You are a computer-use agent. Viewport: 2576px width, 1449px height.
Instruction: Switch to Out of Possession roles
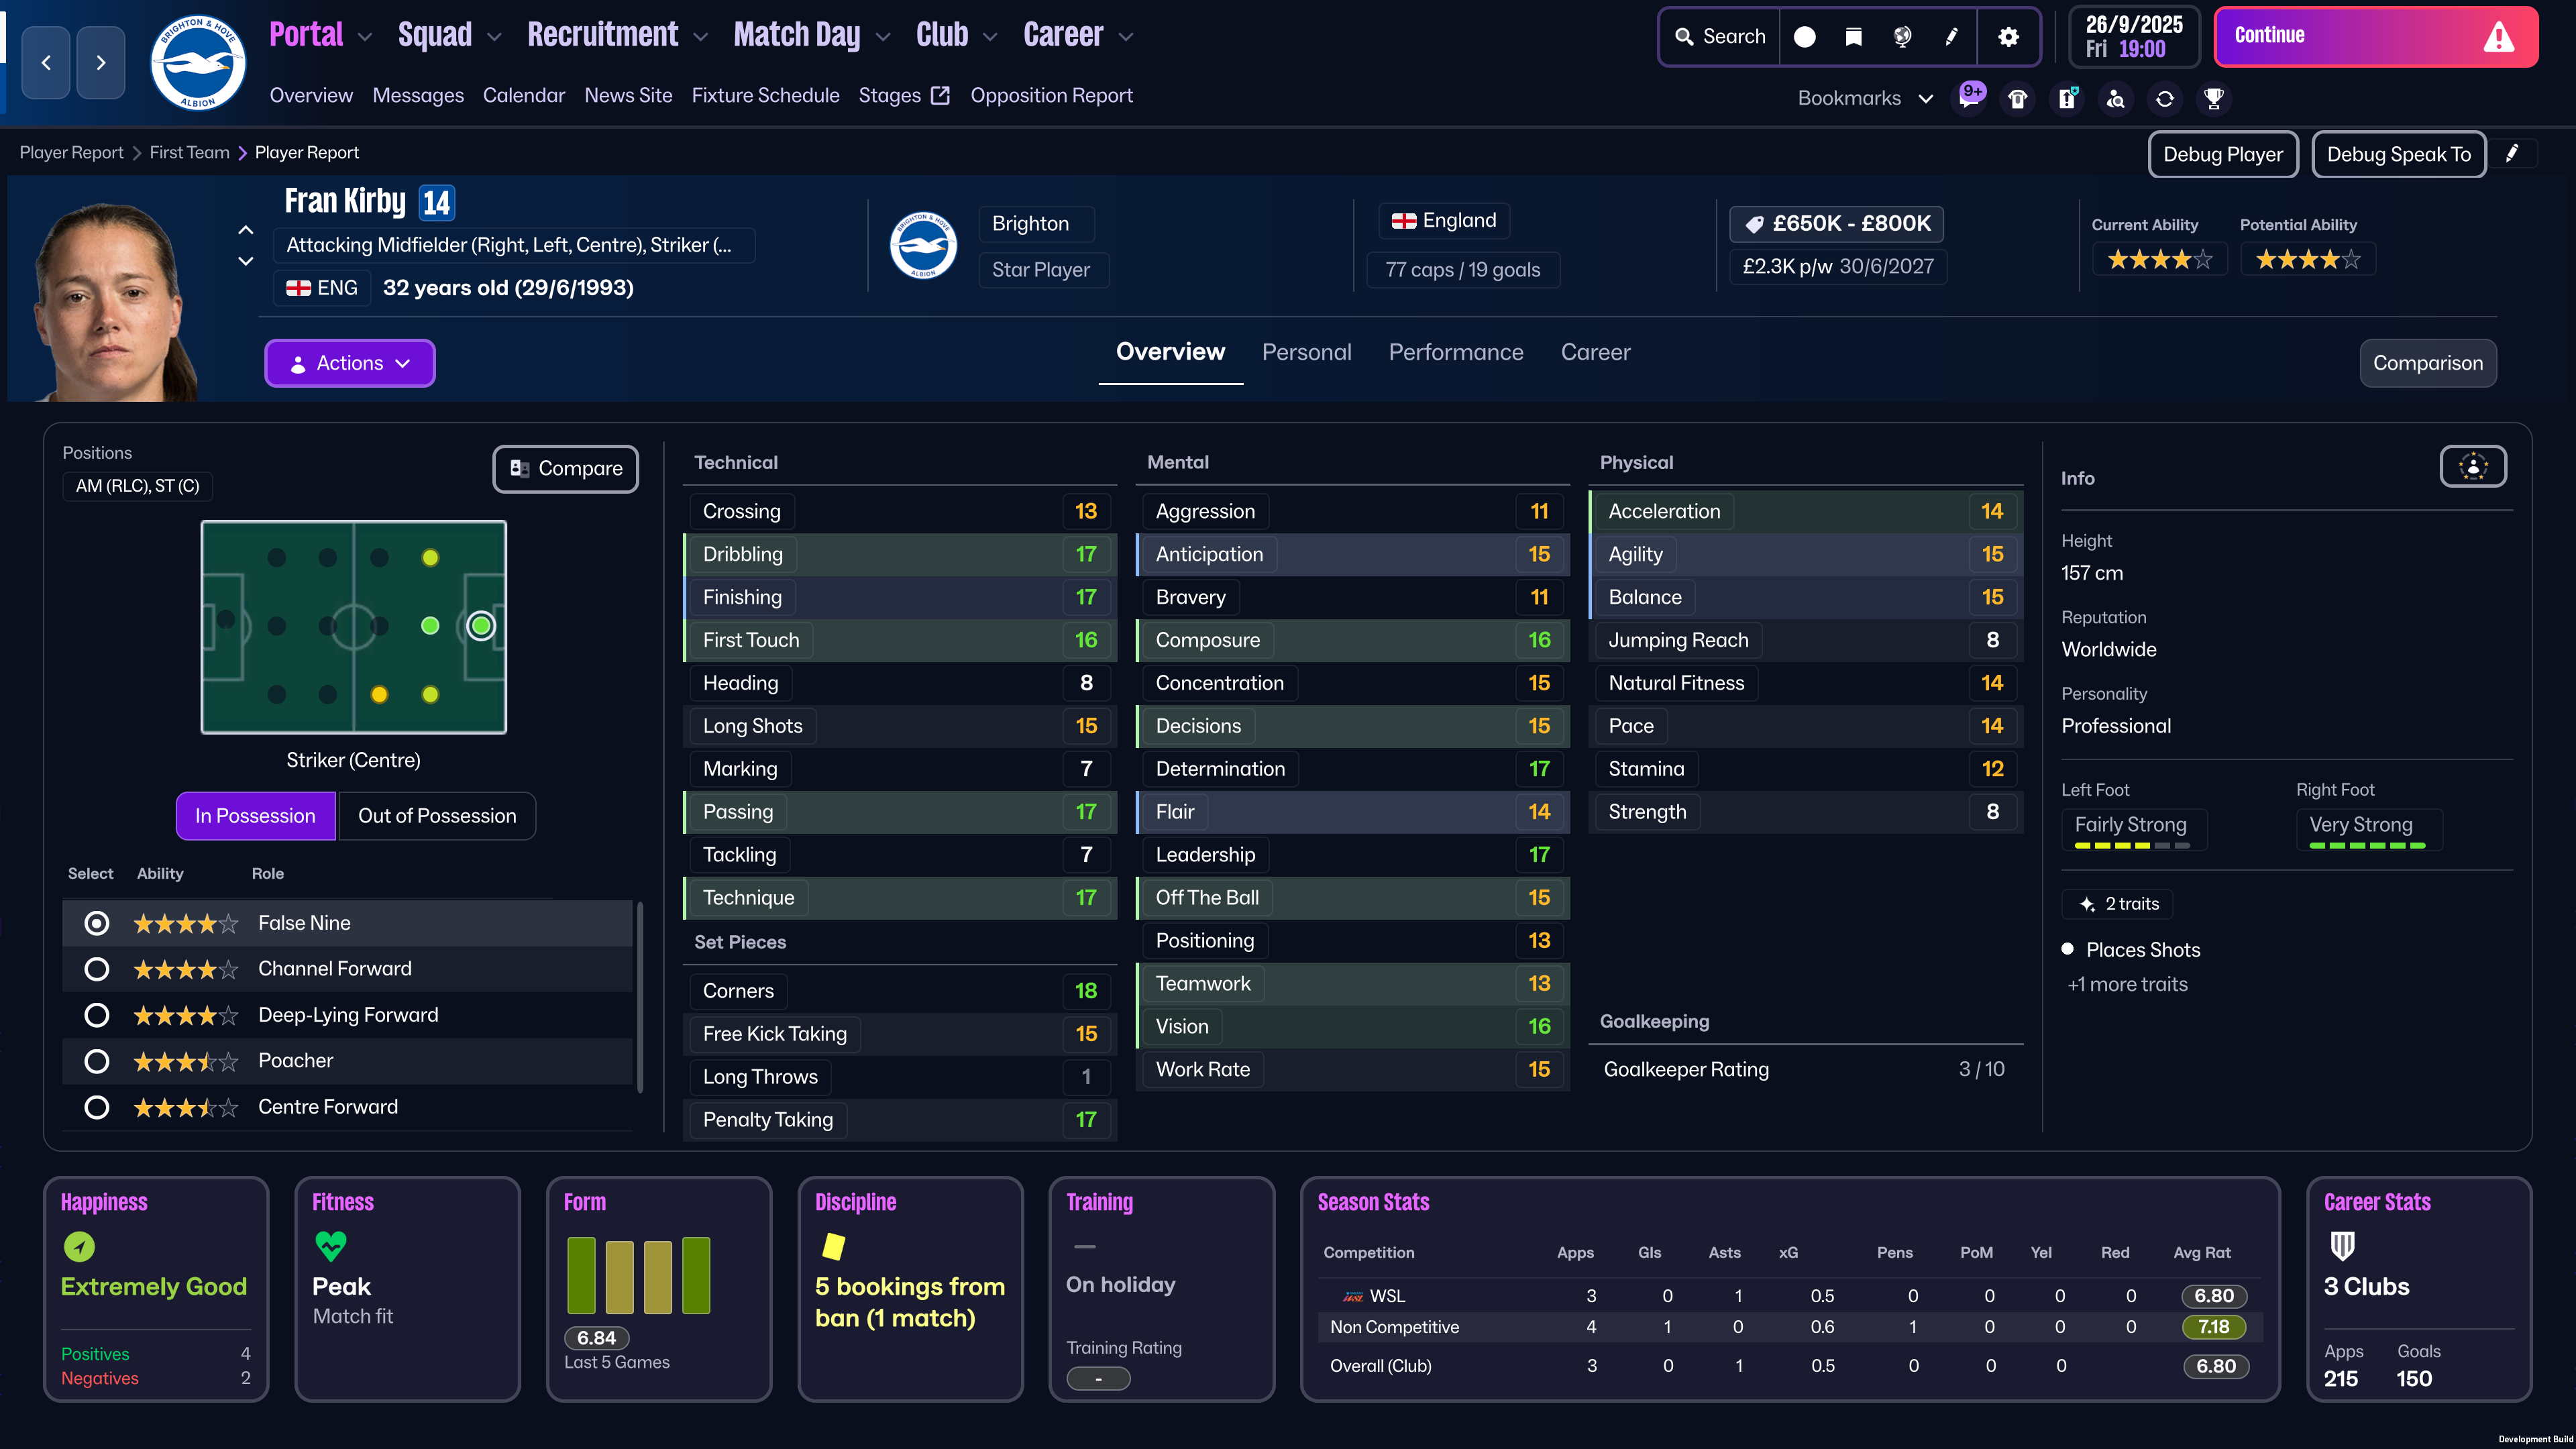pos(437,816)
